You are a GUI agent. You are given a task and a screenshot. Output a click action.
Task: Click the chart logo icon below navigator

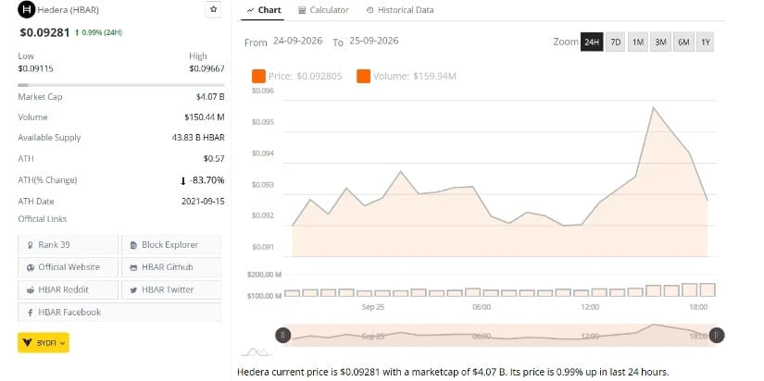coord(257,351)
